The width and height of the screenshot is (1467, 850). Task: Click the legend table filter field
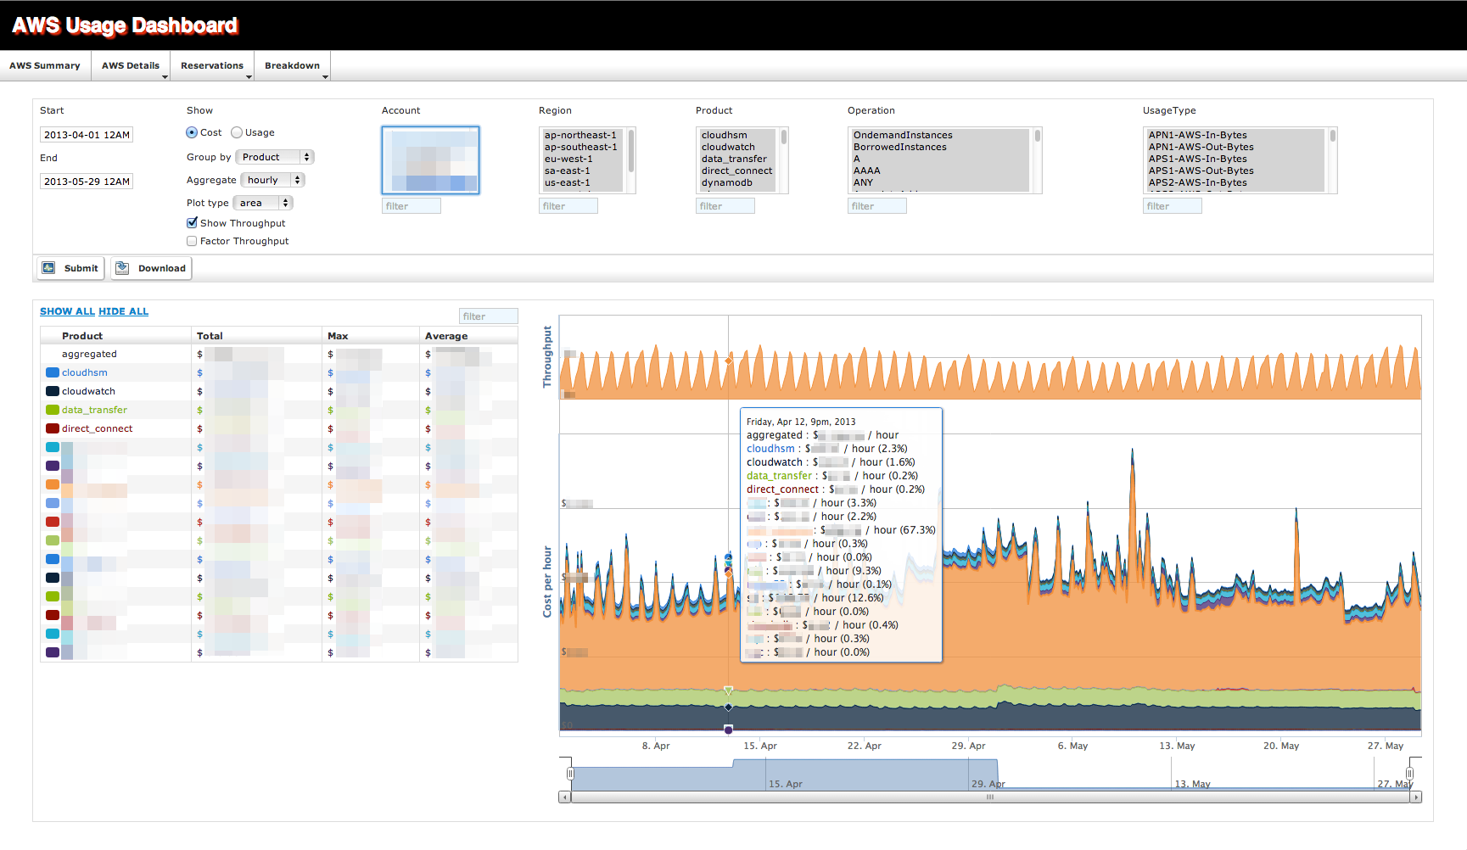click(x=489, y=316)
